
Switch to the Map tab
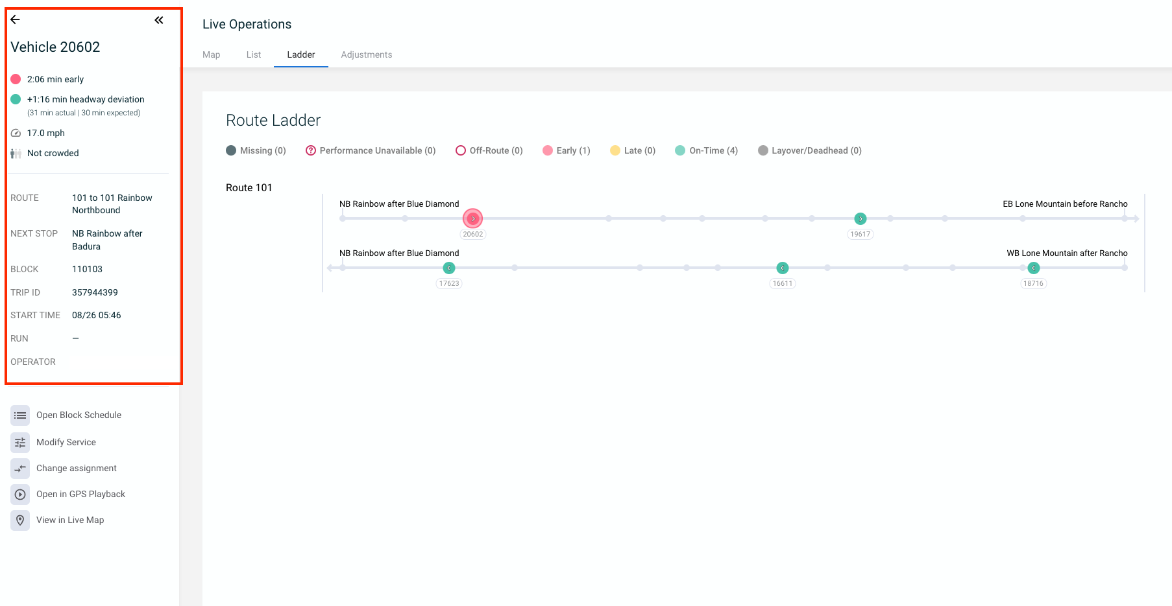click(x=211, y=54)
